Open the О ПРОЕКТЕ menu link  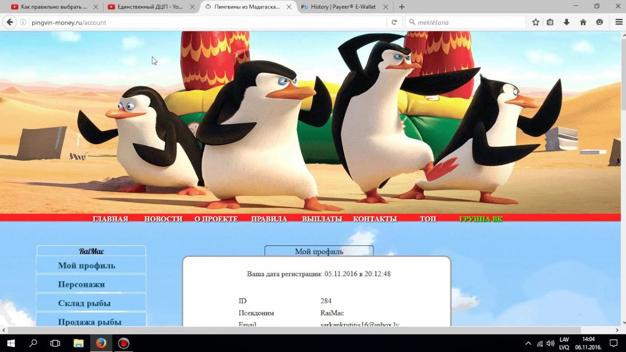(x=216, y=219)
